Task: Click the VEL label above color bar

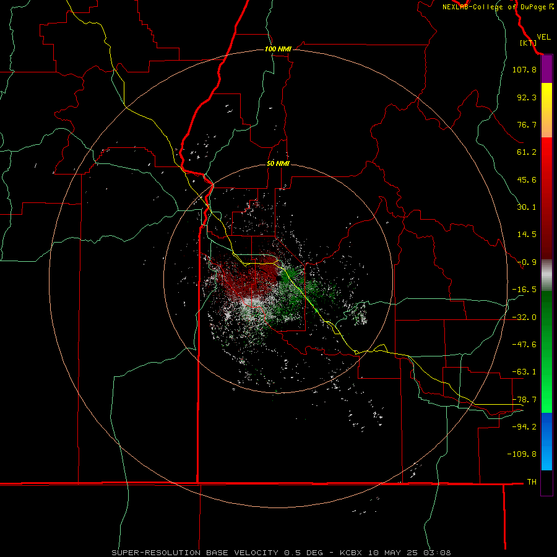Action: point(543,37)
